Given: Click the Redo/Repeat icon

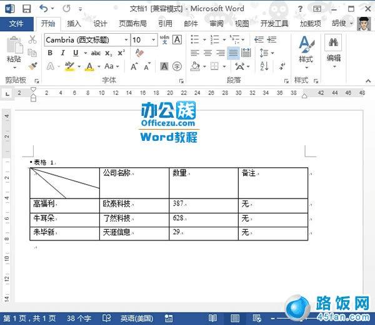Looking at the screenshot, I should (66, 9).
